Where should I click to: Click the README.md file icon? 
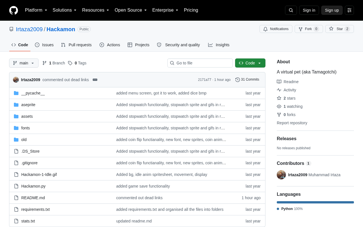[x=16, y=198]
